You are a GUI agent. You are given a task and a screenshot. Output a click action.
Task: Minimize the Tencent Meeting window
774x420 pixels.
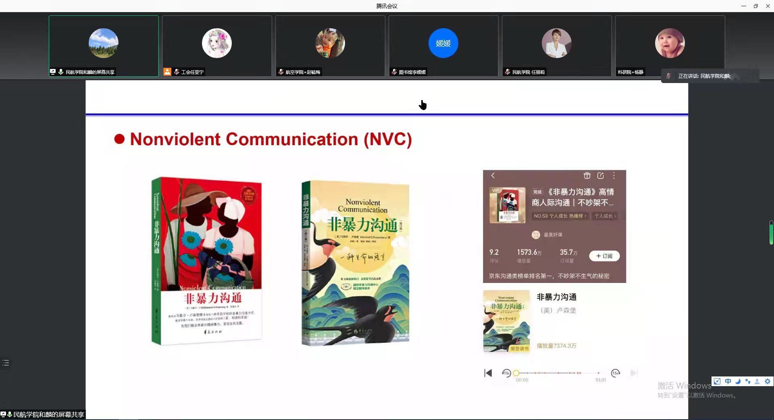click(744, 6)
